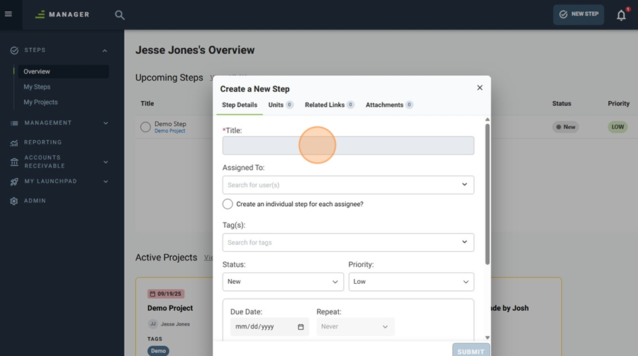Open the Admin menu item
The height and width of the screenshot is (356, 638).
[x=35, y=201]
